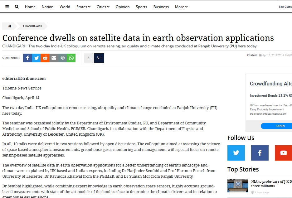The height and width of the screenshot is (198, 292).
Task: Click 'Follow Us' heading
Action: [x=241, y=138]
